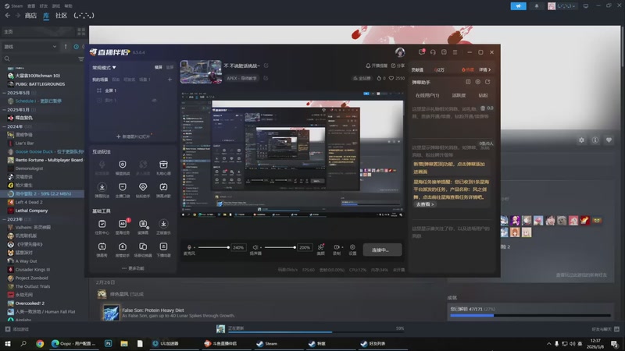This screenshot has height=351, width=625.
Task: Open Steam 商店 tab
Action: (x=30, y=16)
